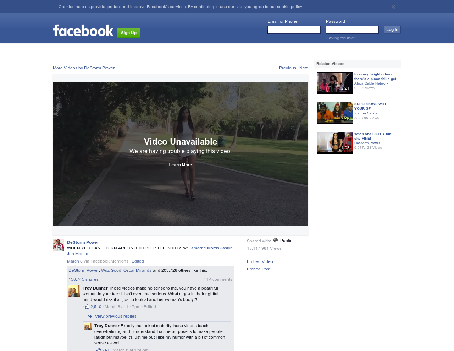Visit DeStorm Power under the FILTHY video
This screenshot has height=351, width=454.
click(367, 143)
